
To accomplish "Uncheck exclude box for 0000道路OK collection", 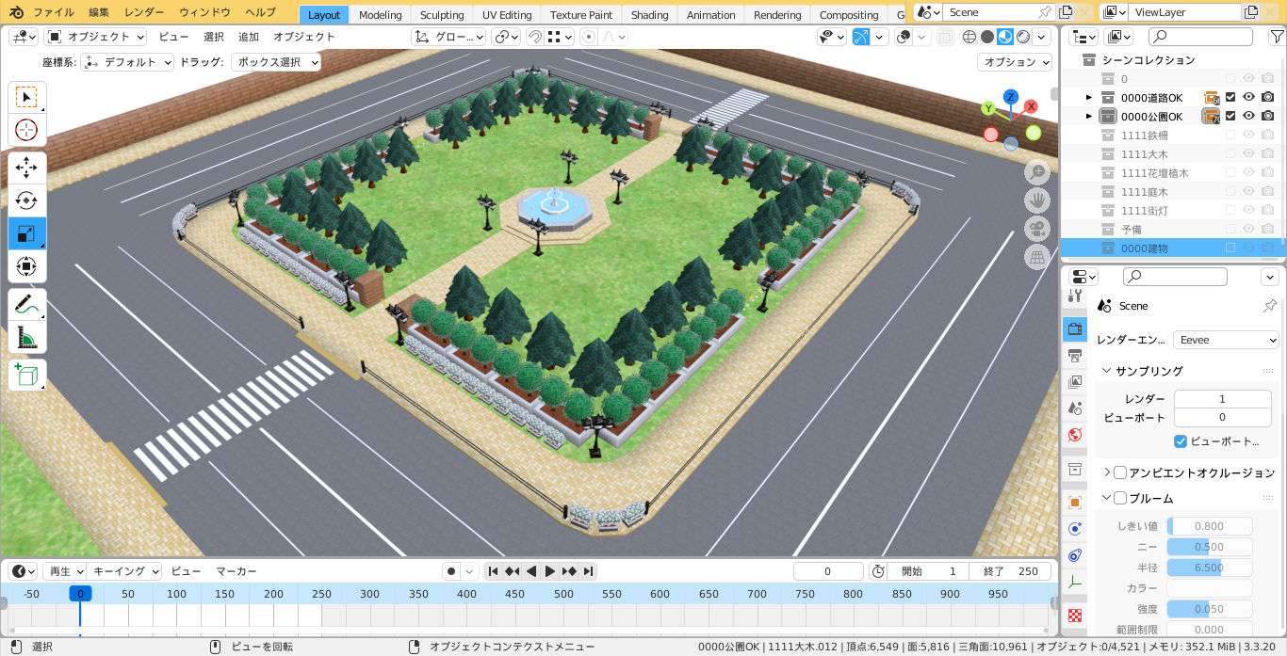I will pyautogui.click(x=1230, y=97).
